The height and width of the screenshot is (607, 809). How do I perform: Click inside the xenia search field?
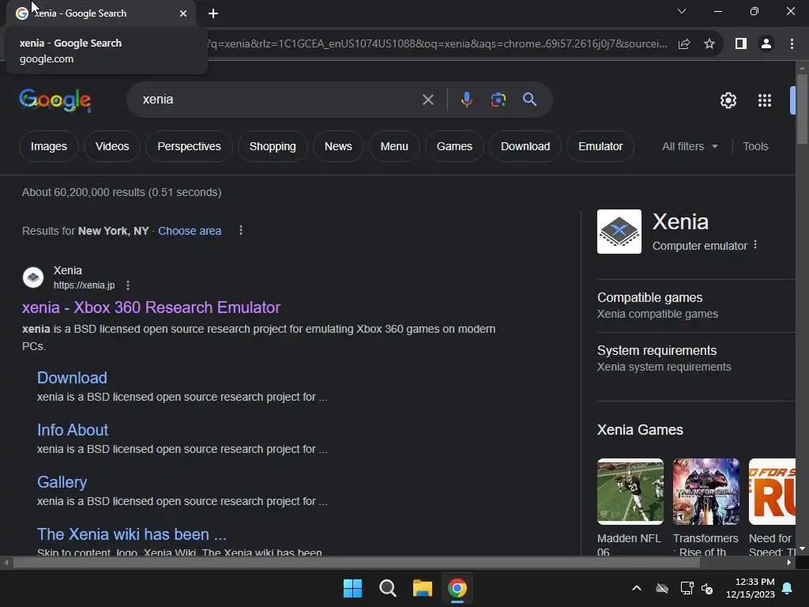coord(279,100)
